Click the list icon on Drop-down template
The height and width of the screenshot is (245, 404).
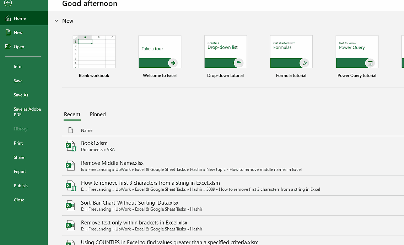tap(239, 63)
